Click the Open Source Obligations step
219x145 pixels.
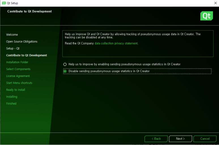22,42
